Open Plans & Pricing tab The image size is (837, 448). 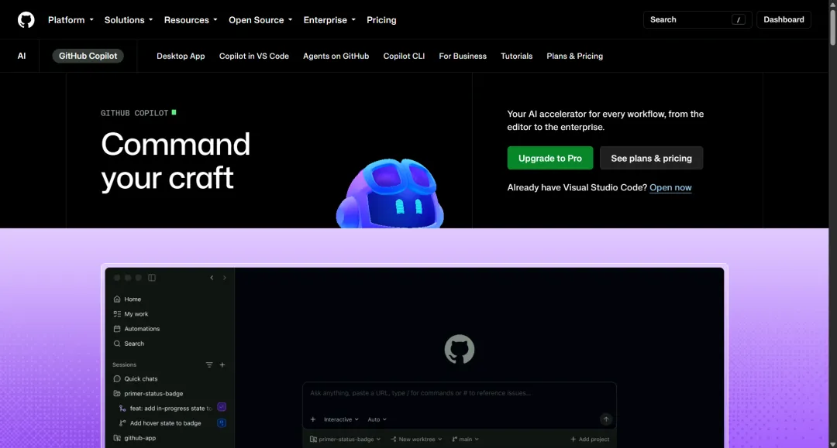(x=574, y=56)
